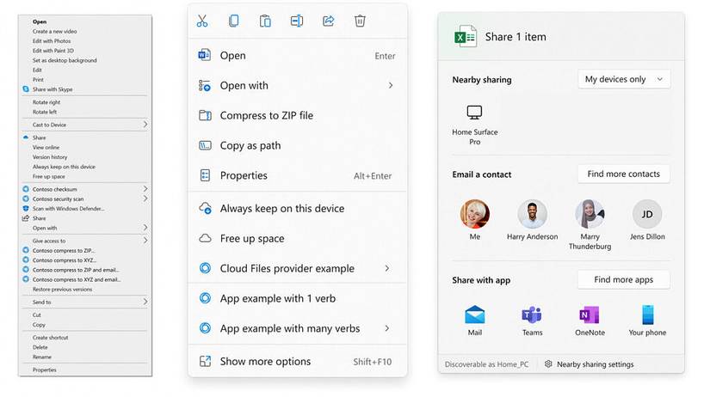This screenshot has width=710, height=397.
Task: Share using Your phone app
Action: point(647,321)
